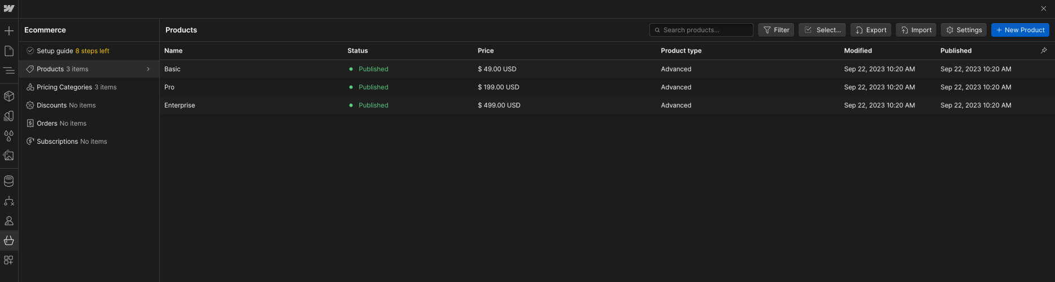Image resolution: width=1055 pixels, height=282 pixels.
Task: Open the Filter button
Action: point(776,30)
